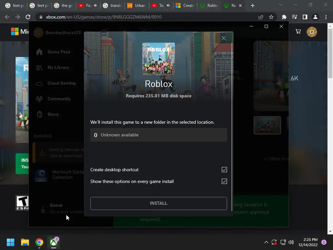Image resolution: width=333 pixels, height=250 pixels.
Task: Click the ESRB T rating badge
Action: (x=22, y=203)
